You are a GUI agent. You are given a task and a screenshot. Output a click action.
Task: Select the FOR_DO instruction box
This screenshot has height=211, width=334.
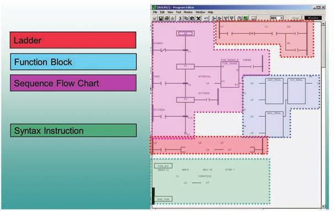pos(163,166)
